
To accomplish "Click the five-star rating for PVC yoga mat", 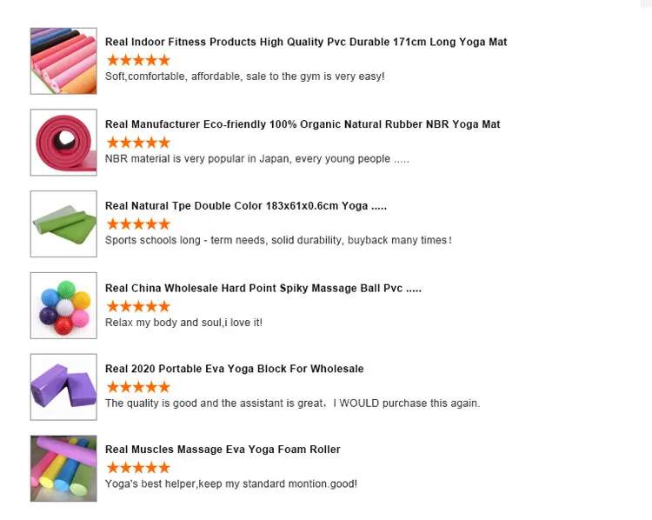I will (138, 60).
